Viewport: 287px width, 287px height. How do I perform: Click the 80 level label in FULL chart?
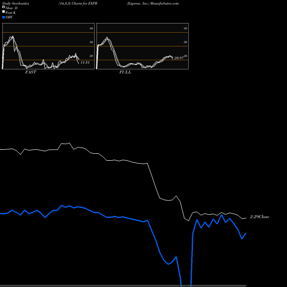(185, 28)
